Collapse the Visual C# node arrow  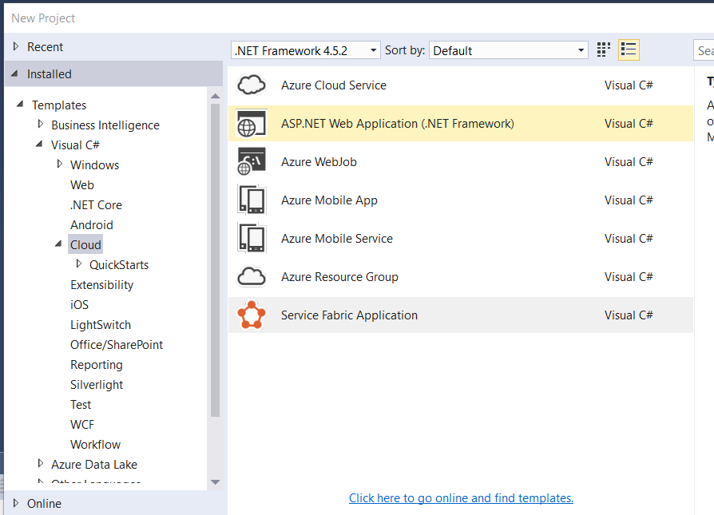[40, 144]
